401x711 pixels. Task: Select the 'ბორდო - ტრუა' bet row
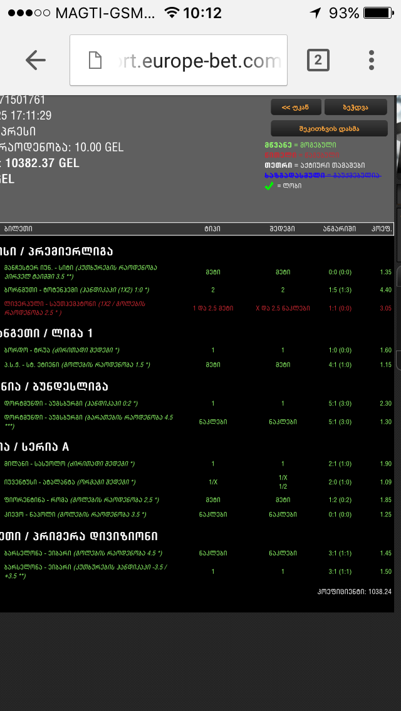[x=197, y=350]
